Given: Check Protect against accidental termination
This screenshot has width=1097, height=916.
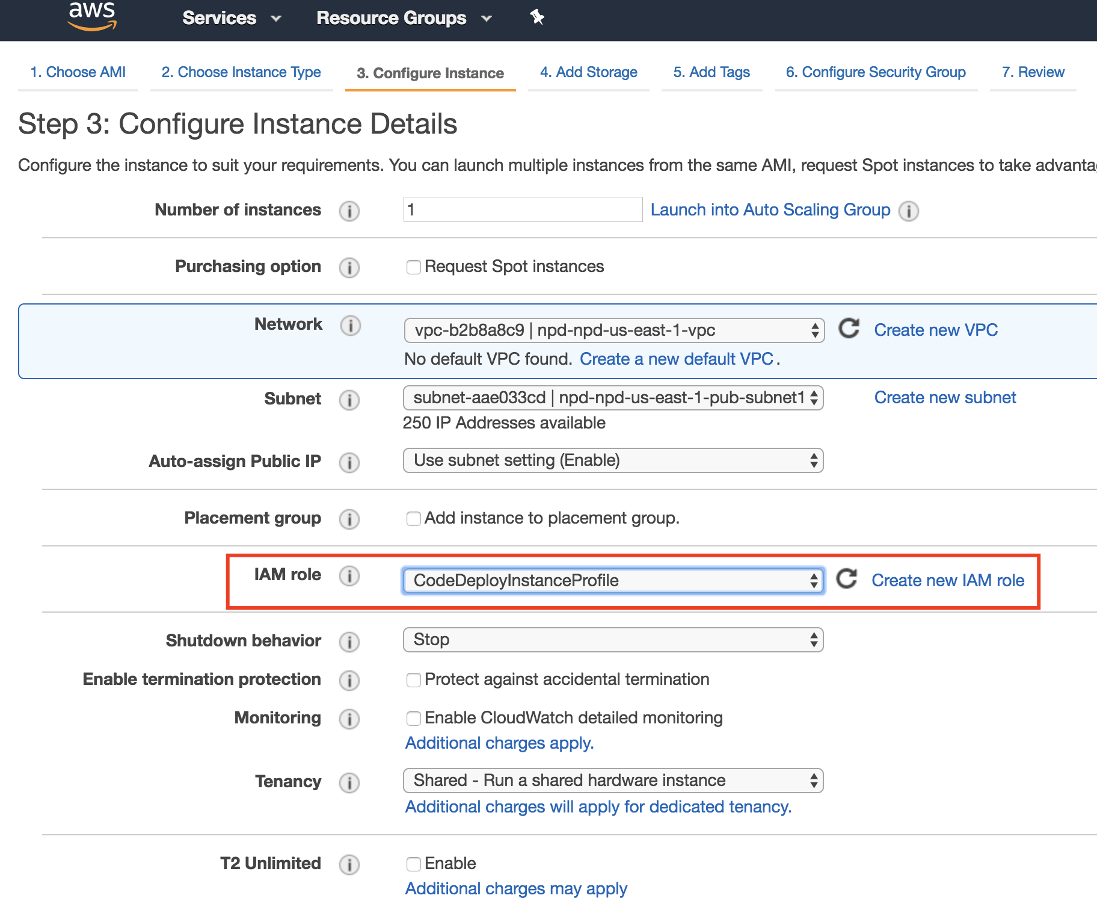Looking at the screenshot, I should coord(413,680).
